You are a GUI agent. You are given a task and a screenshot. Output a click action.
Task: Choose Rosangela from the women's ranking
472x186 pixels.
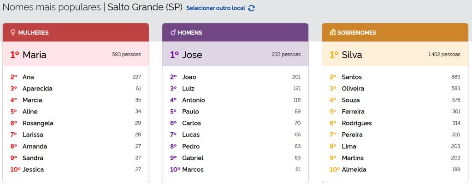38,123
